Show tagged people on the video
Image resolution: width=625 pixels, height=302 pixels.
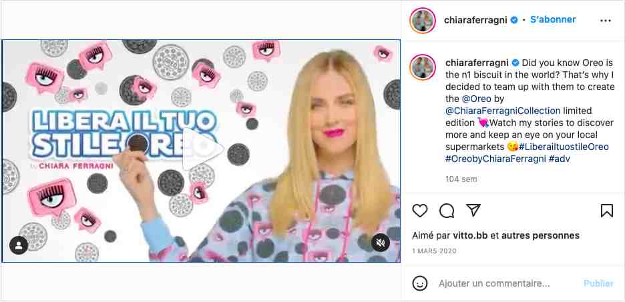coord(18,245)
